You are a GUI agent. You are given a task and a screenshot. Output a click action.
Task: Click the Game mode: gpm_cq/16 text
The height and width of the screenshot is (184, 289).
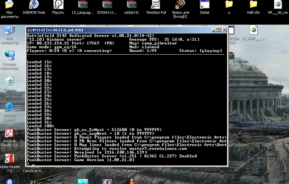[52, 47]
